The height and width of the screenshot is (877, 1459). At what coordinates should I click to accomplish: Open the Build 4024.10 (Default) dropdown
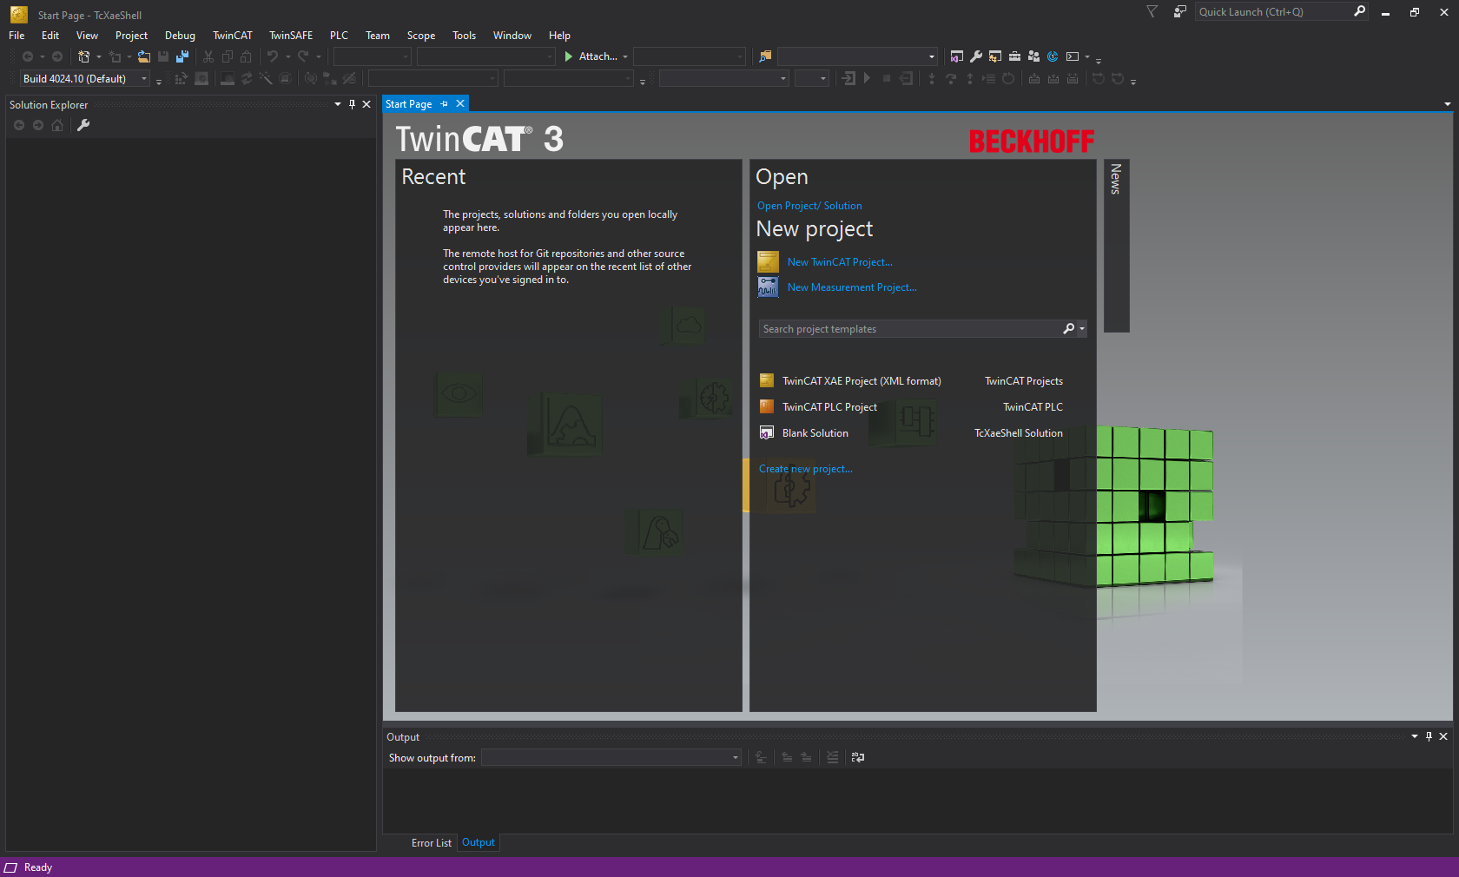144,79
